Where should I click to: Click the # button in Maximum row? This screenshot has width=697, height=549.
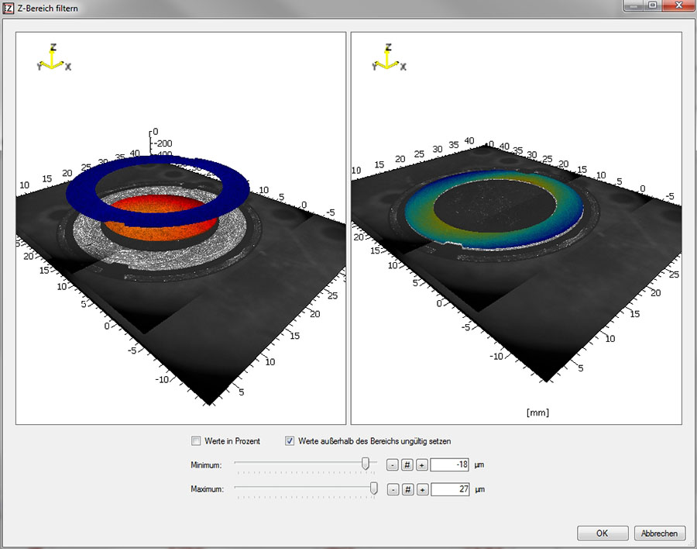(x=407, y=490)
